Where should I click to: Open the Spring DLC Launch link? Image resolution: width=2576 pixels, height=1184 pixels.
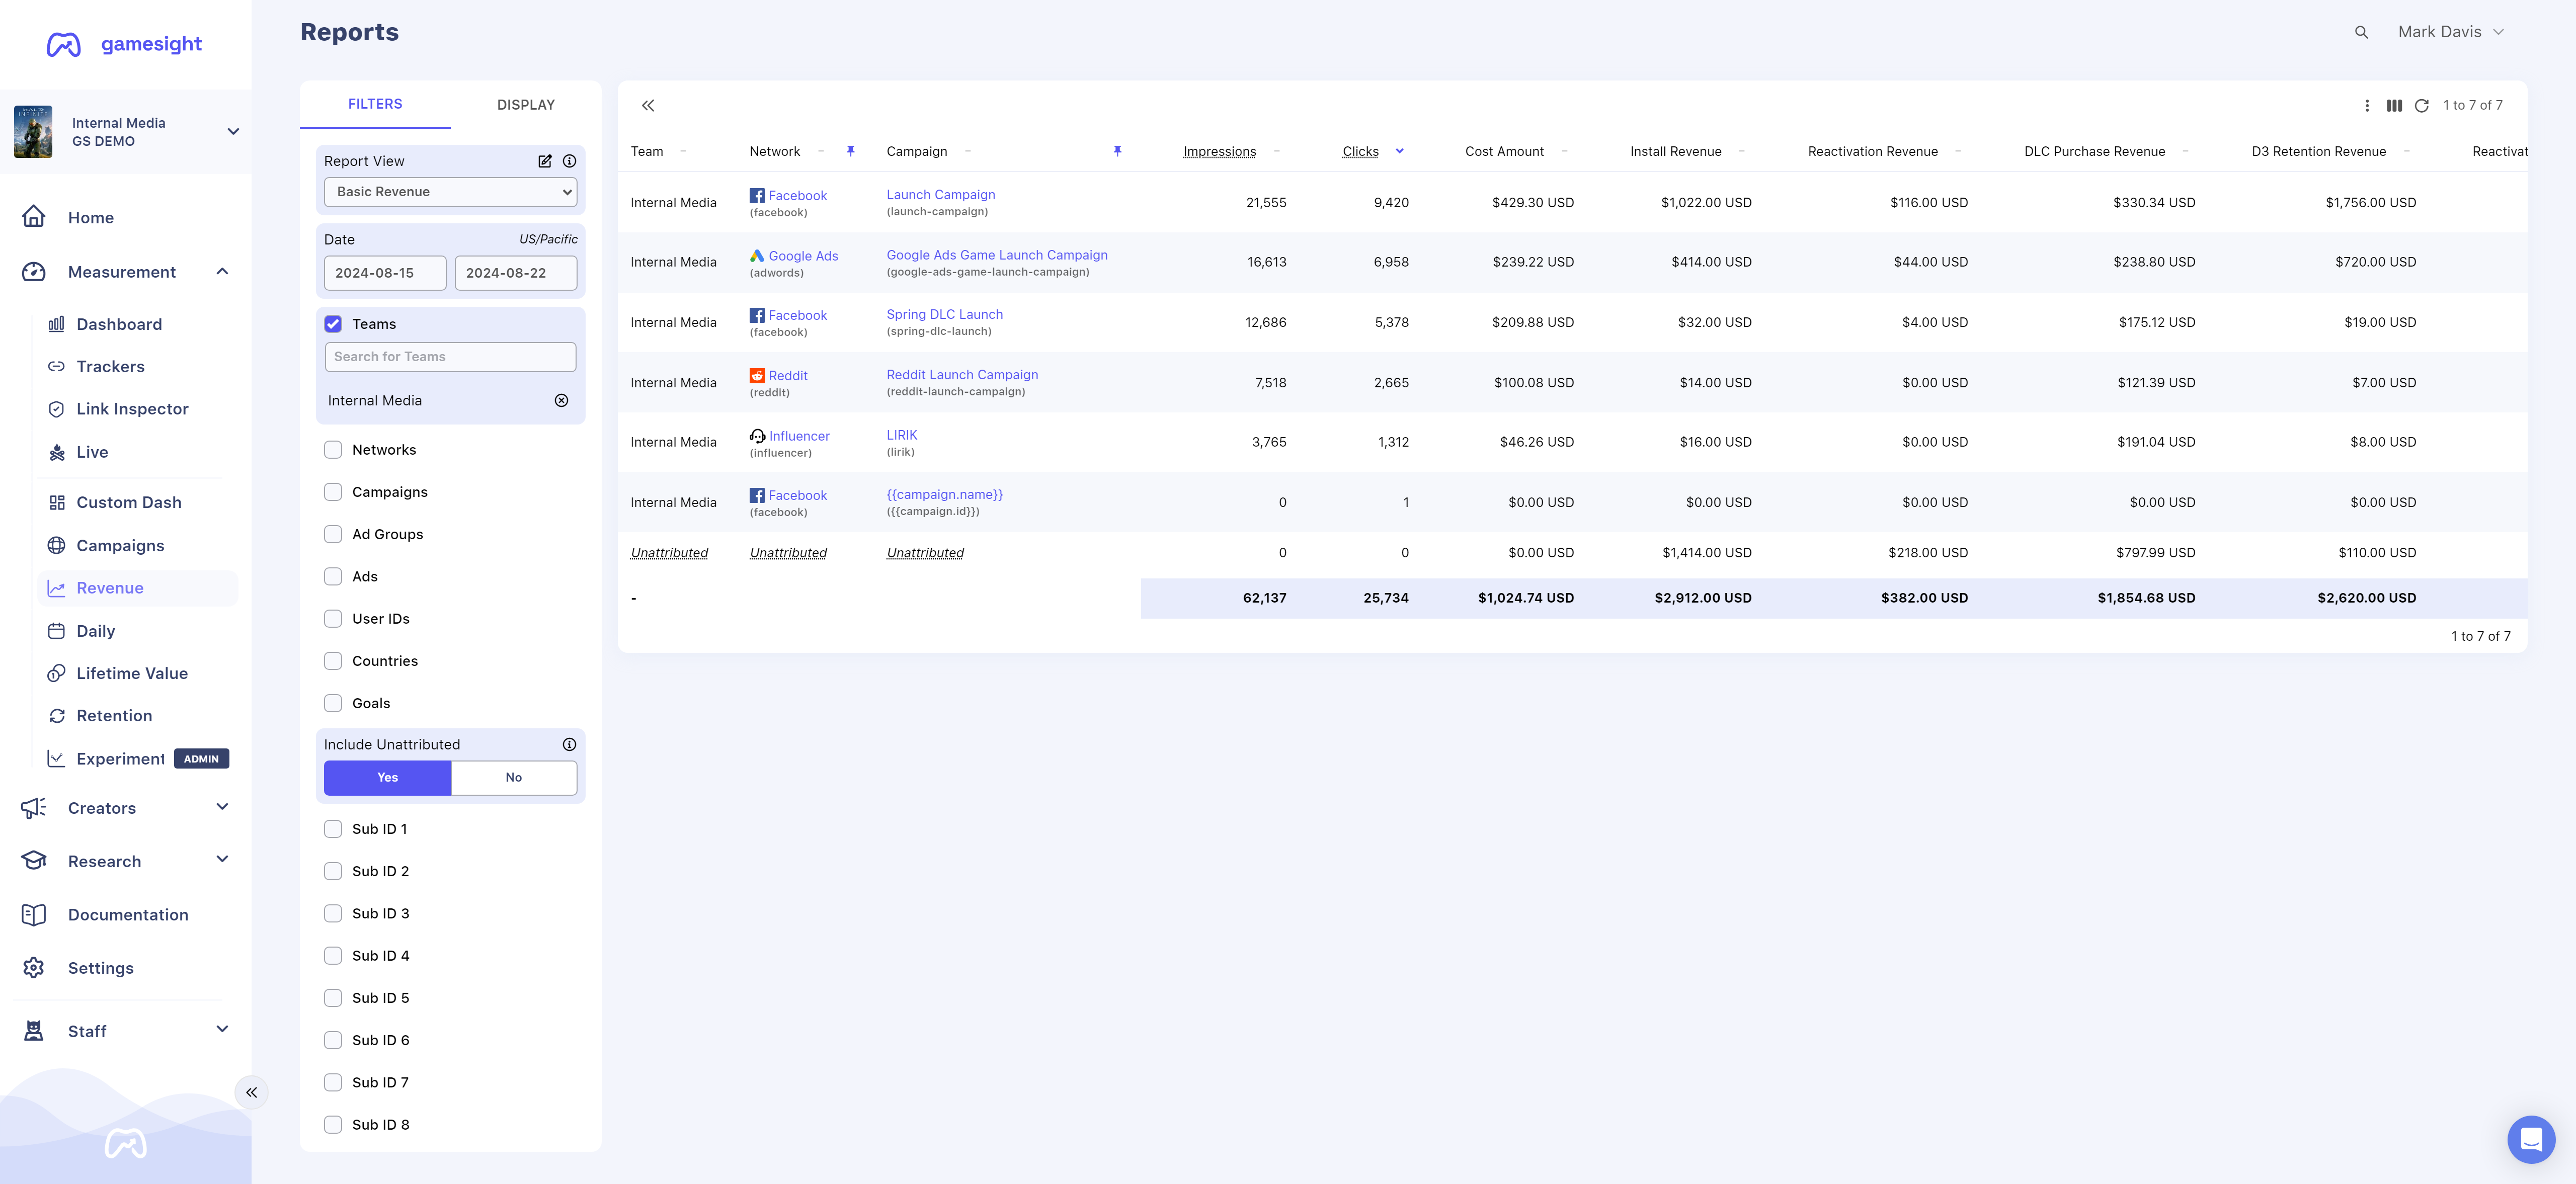[x=945, y=314]
